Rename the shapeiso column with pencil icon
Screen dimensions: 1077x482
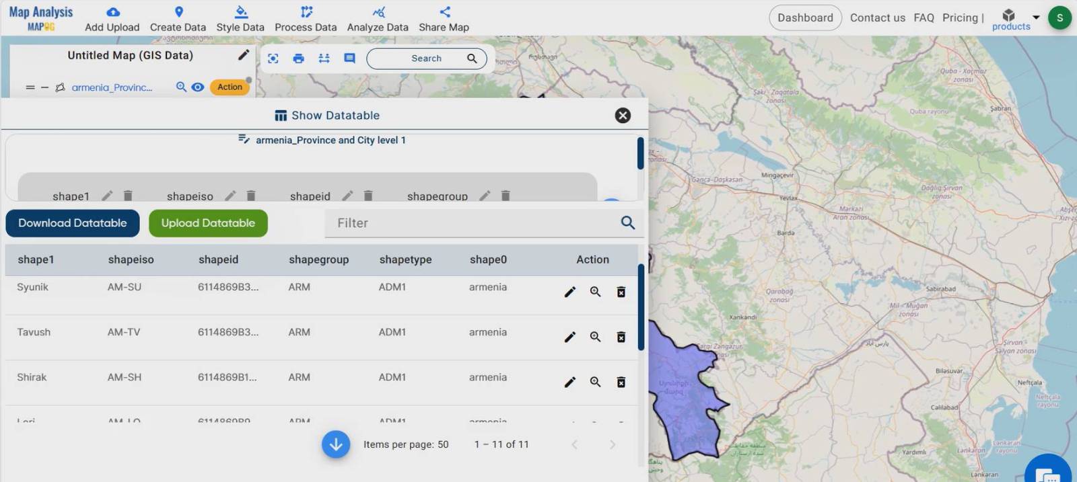click(230, 196)
